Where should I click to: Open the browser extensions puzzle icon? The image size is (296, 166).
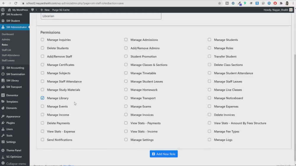click(x=281, y=3)
